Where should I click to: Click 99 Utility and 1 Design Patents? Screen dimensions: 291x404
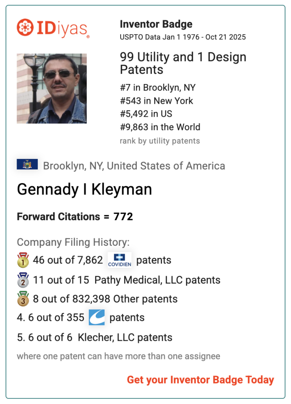click(183, 63)
